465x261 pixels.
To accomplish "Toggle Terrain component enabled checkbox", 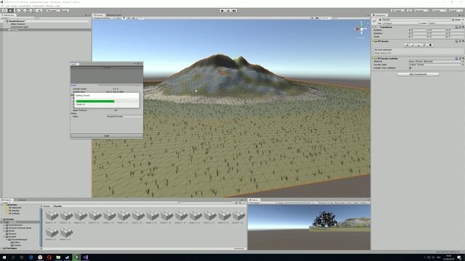I will (379, 41).
